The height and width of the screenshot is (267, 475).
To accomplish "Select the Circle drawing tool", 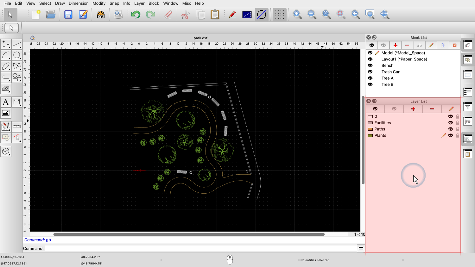I will click(17, 55).
